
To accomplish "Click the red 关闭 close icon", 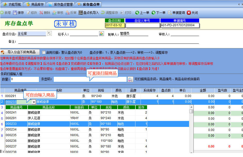I will 189,13.
